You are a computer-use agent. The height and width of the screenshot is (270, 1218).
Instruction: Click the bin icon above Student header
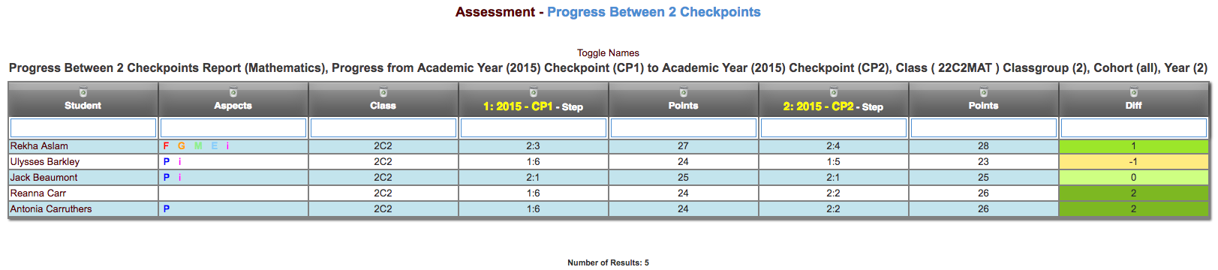[x=83, y=92]
